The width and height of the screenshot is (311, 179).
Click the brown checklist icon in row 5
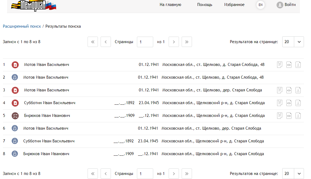click(15, 116)
